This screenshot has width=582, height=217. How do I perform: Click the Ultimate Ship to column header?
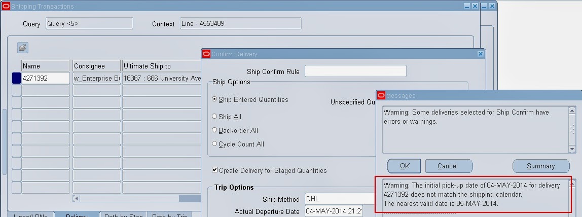(x=162, y=65)
